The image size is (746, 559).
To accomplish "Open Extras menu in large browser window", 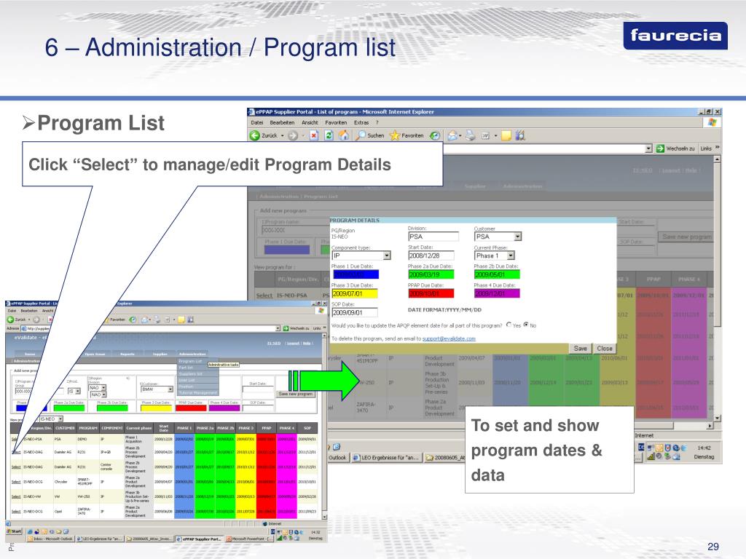I will click(361, 122).
